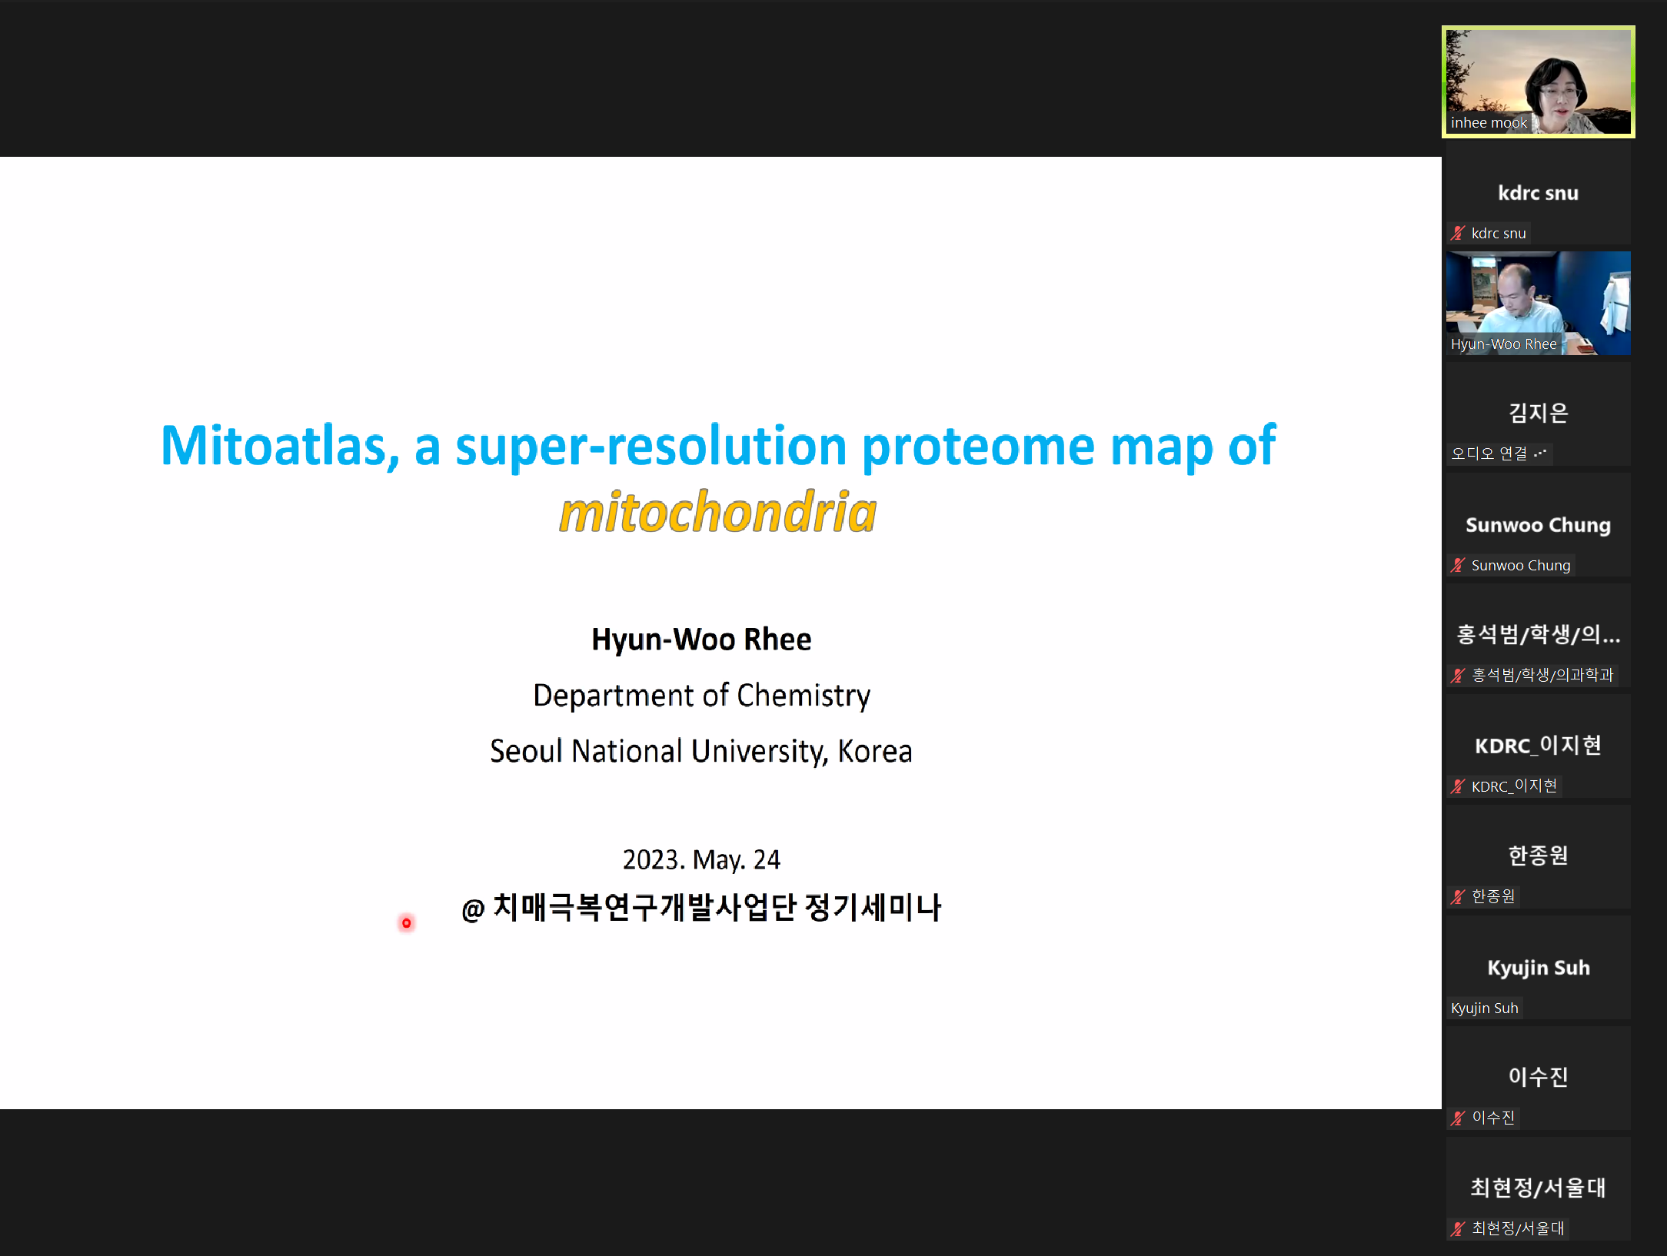
Task: Click the kdrc snu participant tile
Action: click(1538, 193)
